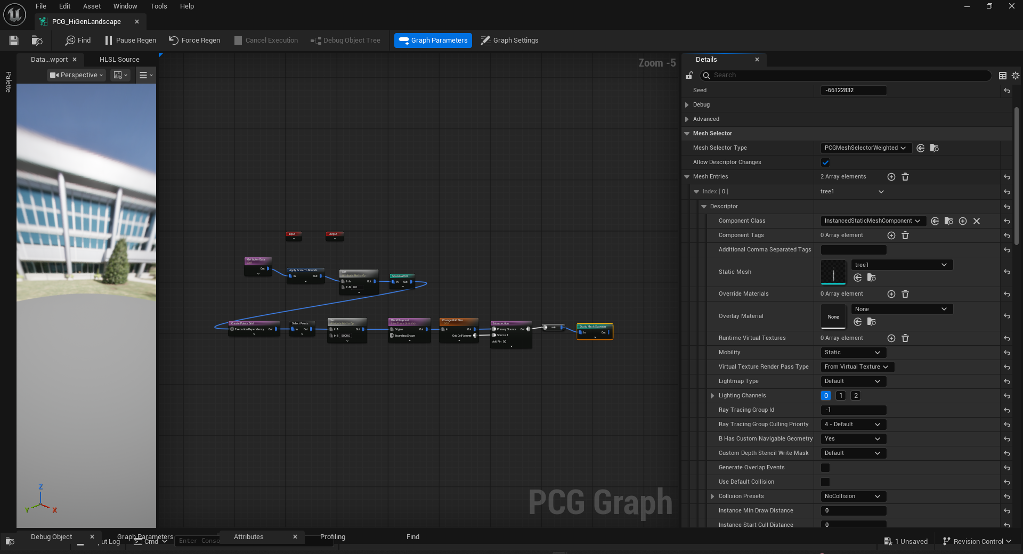The height and width of the screenshot is (554, 1023).
Task: Open property matrix grid view icon
Action: pos(1002,76)
